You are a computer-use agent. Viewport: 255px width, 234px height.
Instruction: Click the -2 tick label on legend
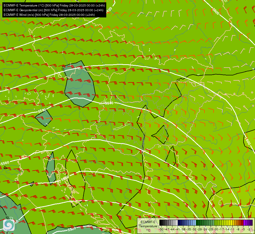point(249,229)
